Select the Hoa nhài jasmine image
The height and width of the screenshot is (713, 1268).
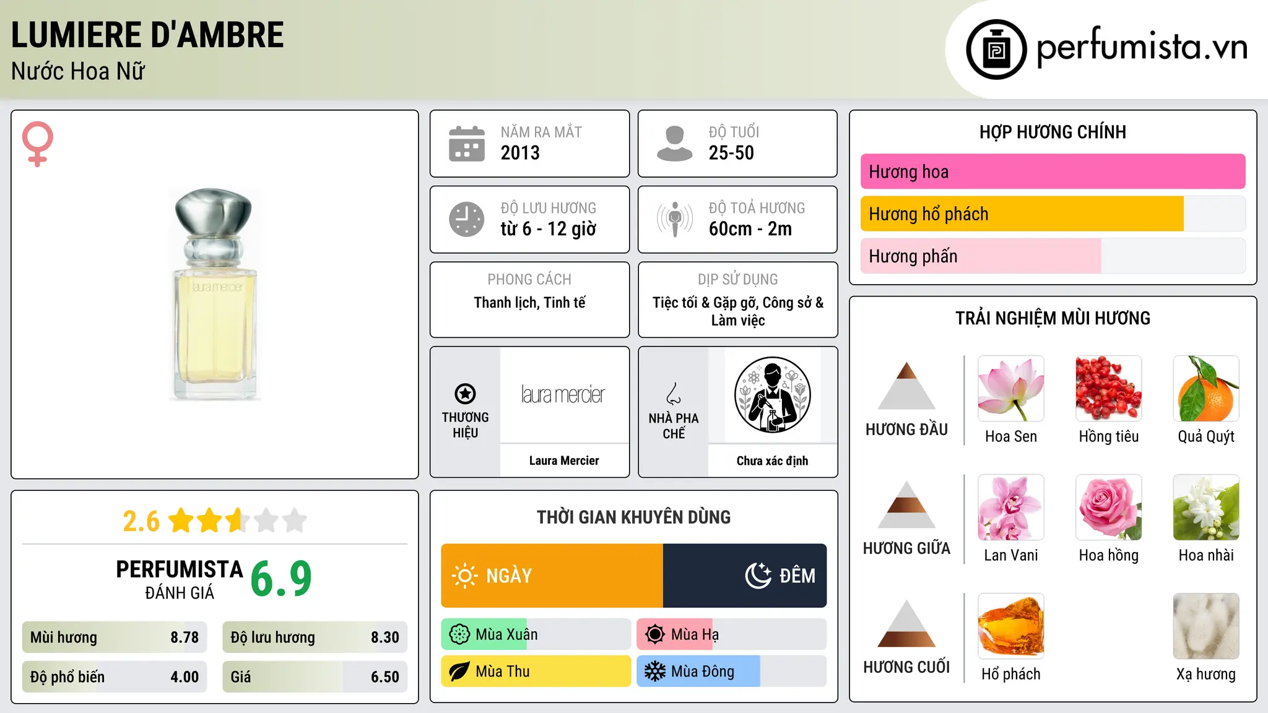[1206, 508]
